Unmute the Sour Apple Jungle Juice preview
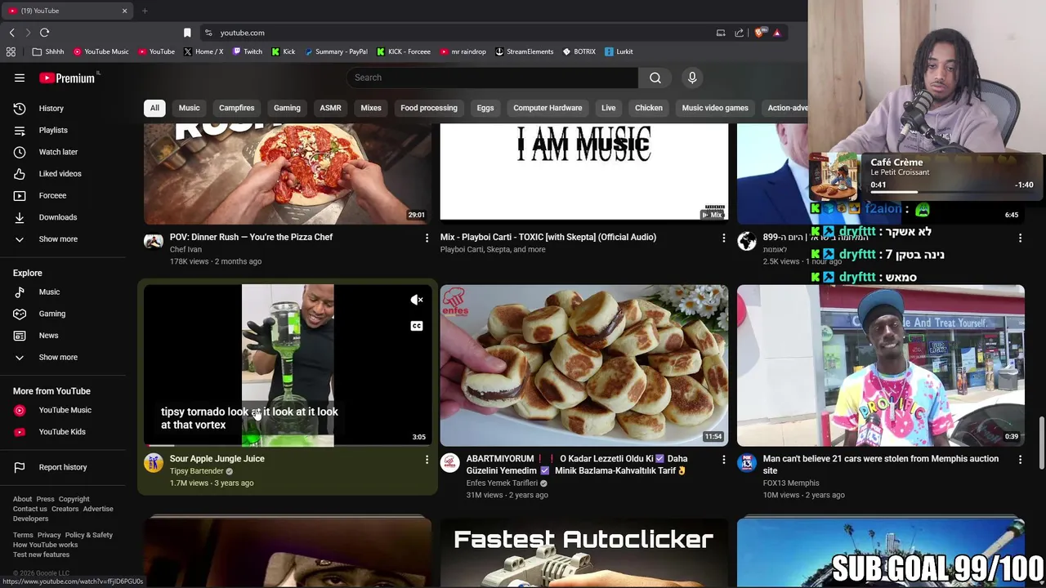Image resolution: width=1046 pixels, height=588 pixels. 417,300
